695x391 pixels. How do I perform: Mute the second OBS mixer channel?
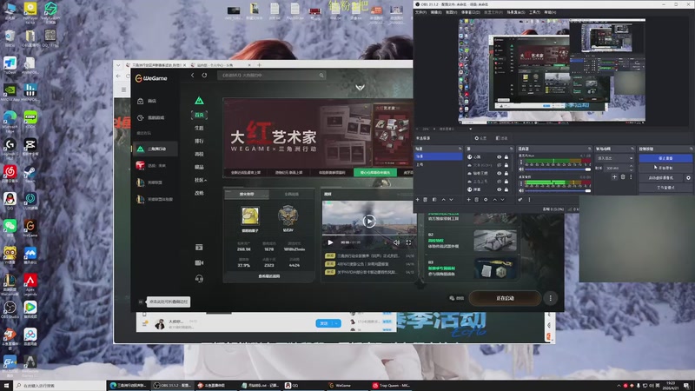521,190
